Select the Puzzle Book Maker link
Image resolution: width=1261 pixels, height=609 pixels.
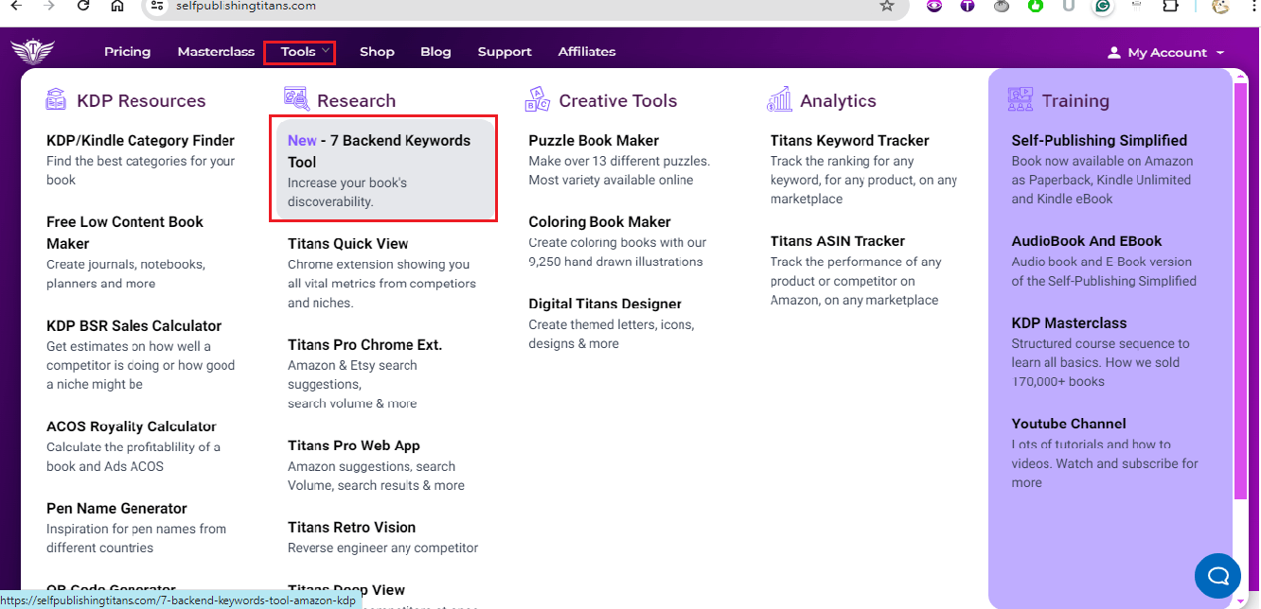click(594, 139)
